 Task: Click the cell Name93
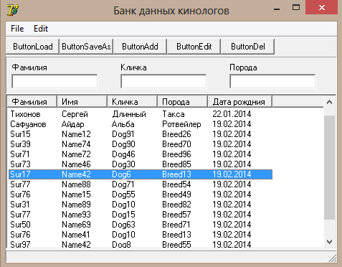click(x=76, y=215)
